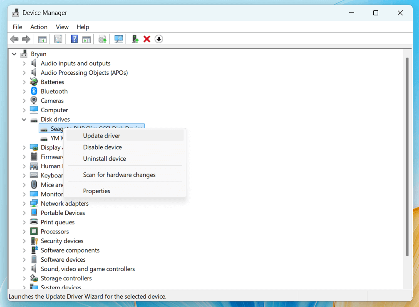
Task: Click the Scan for hardware changes toolbar icon
Action: point(119,39)
